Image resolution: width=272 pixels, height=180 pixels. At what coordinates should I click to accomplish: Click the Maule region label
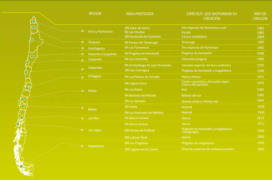click(92, 91)
